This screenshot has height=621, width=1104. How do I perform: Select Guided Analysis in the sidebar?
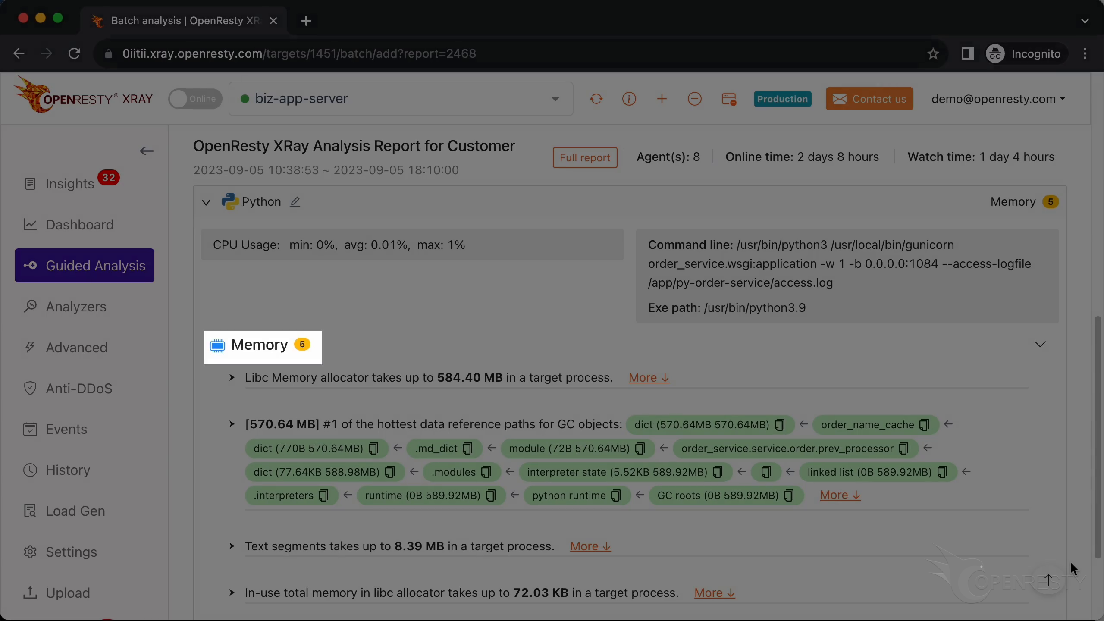point(85,265)
